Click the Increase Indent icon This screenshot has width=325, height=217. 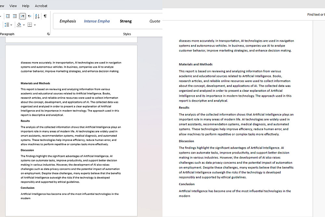pos(15,16)
